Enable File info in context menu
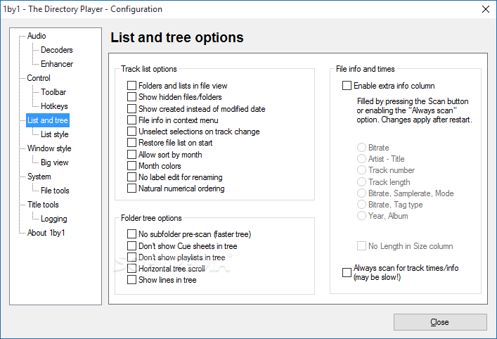Image resolution: width=497 pixels, height=339 pixels. 132,120
